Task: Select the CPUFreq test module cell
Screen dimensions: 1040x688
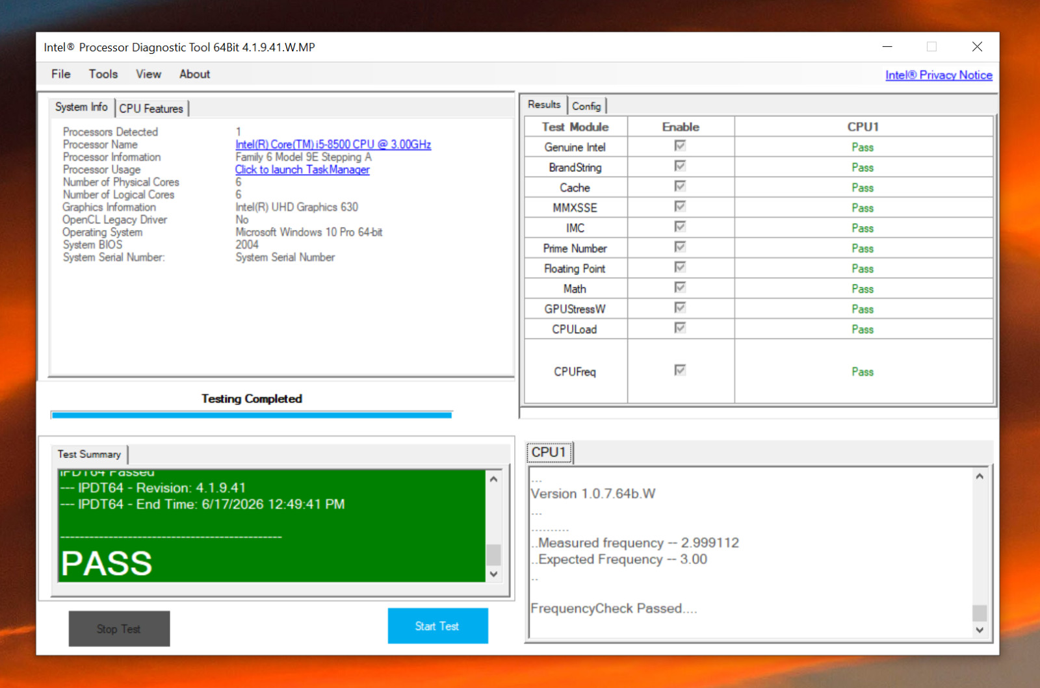Action: 576,372
